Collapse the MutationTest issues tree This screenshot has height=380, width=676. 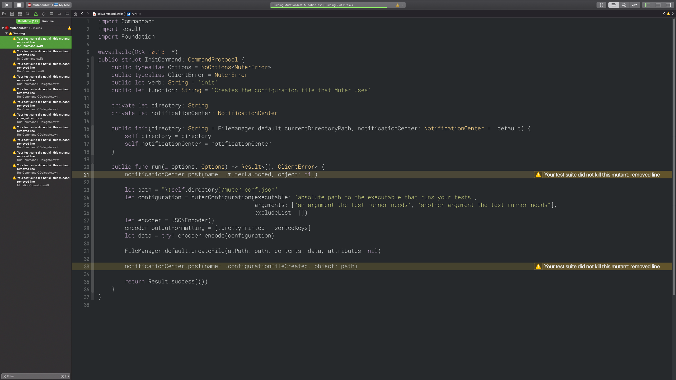[3, 28]
